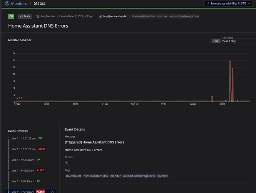The width and height of the screenshot is (256, 193).
Task: Open creator bnp@mos-eisley.dk chip
Action: pyautogui.click(x=113, y=16)
